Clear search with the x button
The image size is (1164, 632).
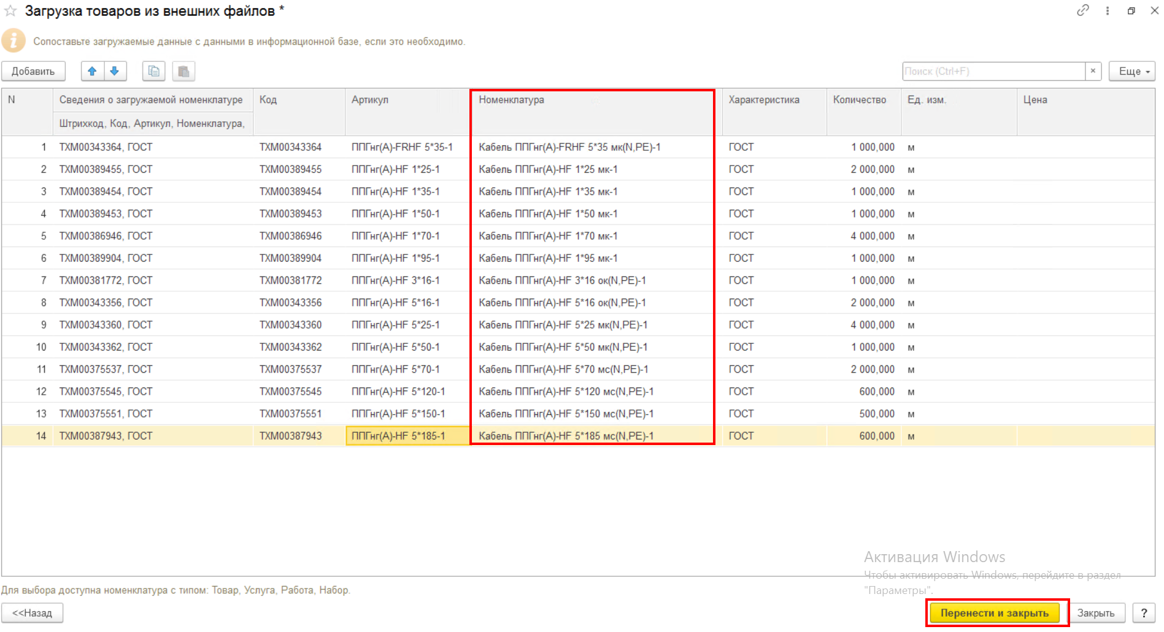(x=1093, y=71)
